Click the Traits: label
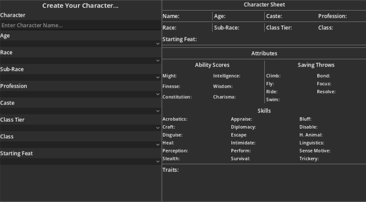366x202 pixels. (x=171, y=170)
